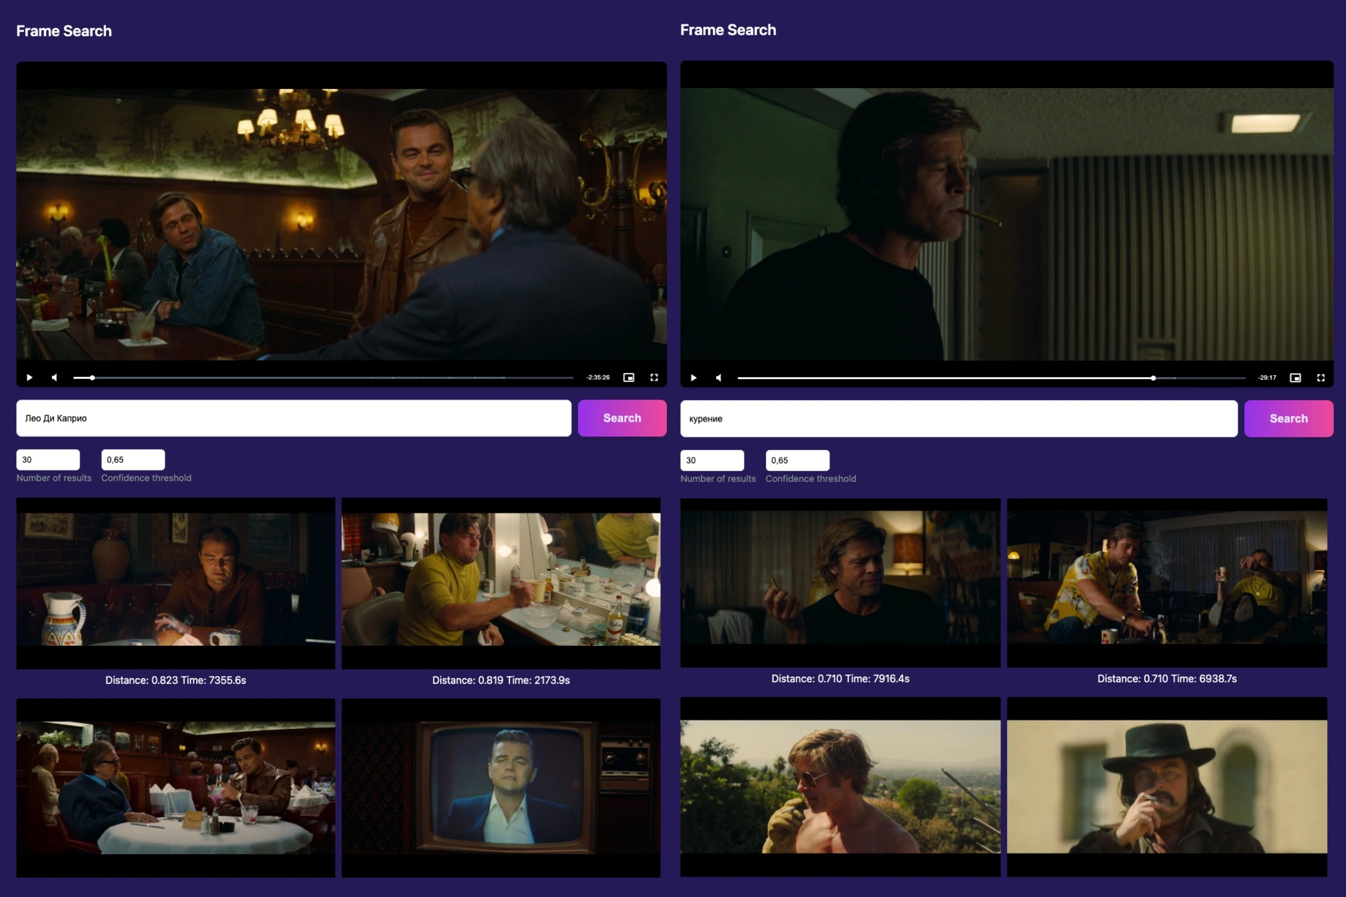This screenshot has height=897, width=1346.
Task: Click the left video remaining time -2:35:26
Action: 598,378
